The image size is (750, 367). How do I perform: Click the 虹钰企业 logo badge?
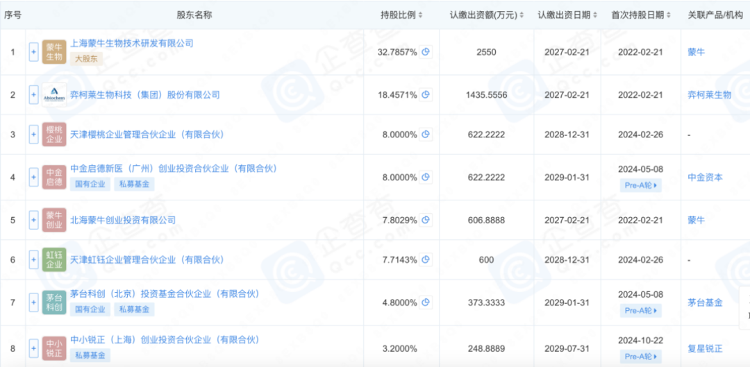(x=54, y=259)
